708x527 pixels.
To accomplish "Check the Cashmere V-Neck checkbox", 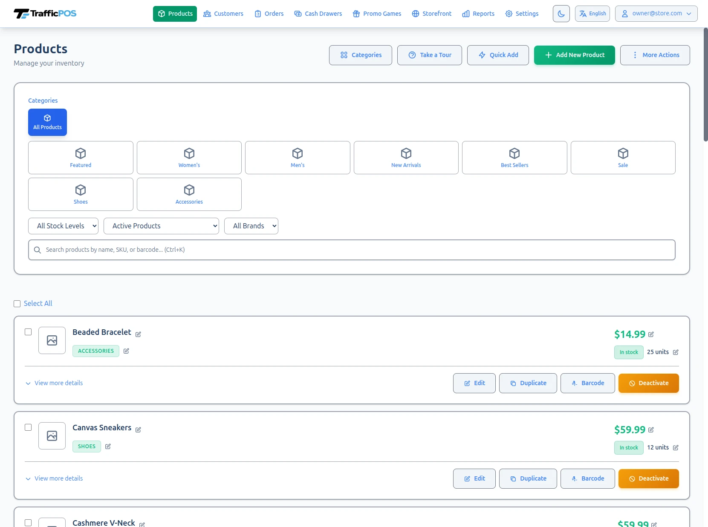I will pyautogui.click(x=28, y=523).
